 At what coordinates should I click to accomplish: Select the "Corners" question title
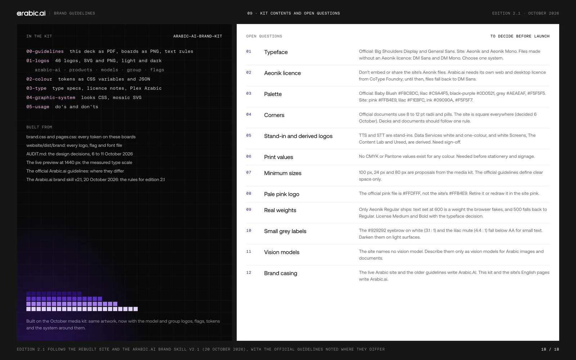coord(274,115)
